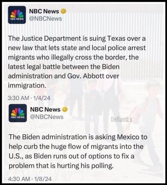Click the 3:30 AM · 1/4/24 timestamp

tap(29, 98)
